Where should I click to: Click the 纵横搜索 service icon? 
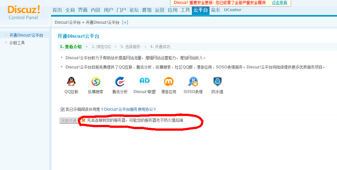click(x=96, y=81)
